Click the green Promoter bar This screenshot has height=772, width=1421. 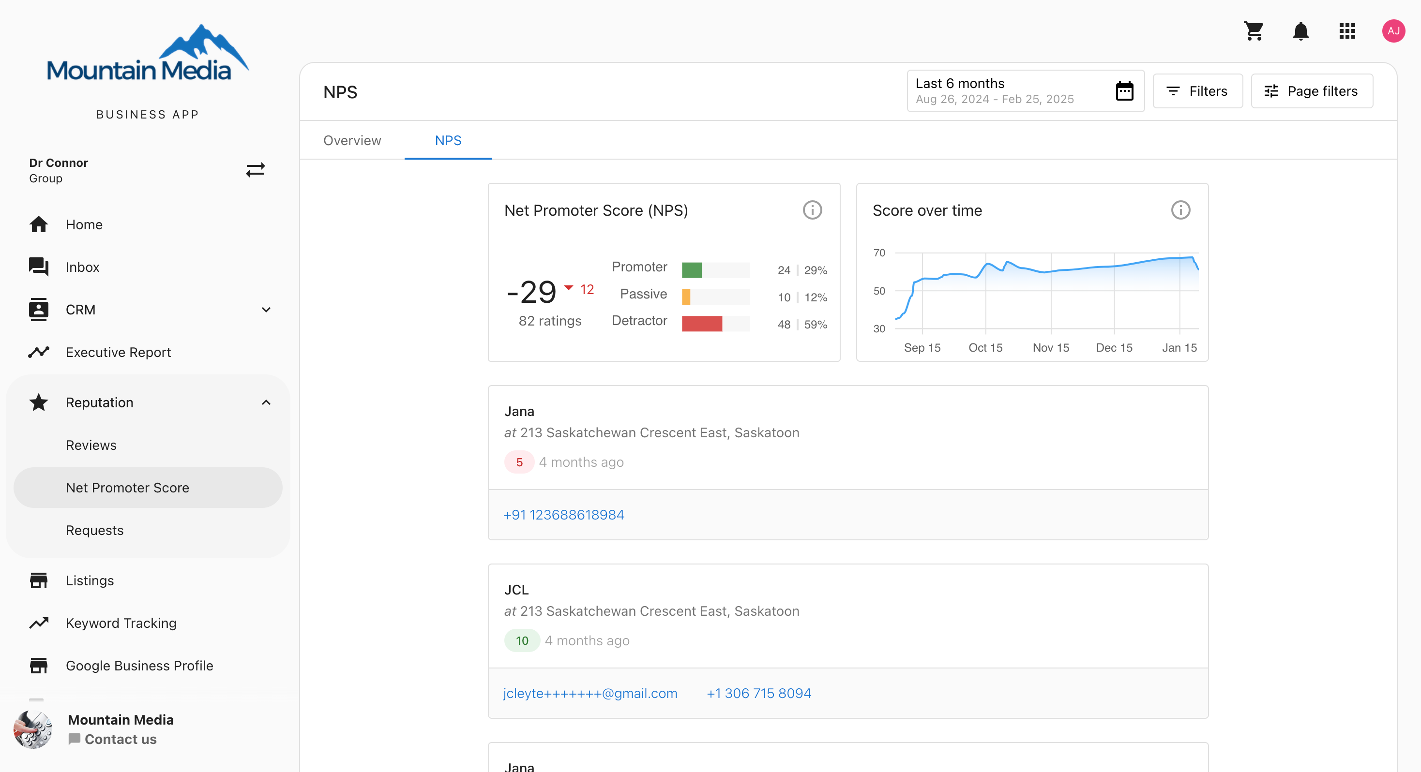[x=691, y=270]
